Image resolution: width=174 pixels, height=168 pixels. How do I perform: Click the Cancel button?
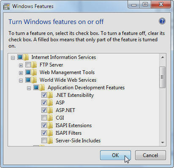point(150,155)
